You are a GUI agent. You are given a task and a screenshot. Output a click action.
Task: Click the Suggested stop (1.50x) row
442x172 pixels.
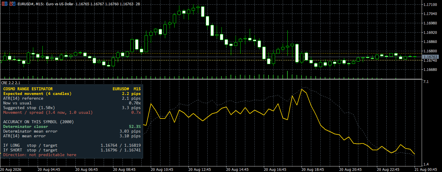(x=72, y=108)
